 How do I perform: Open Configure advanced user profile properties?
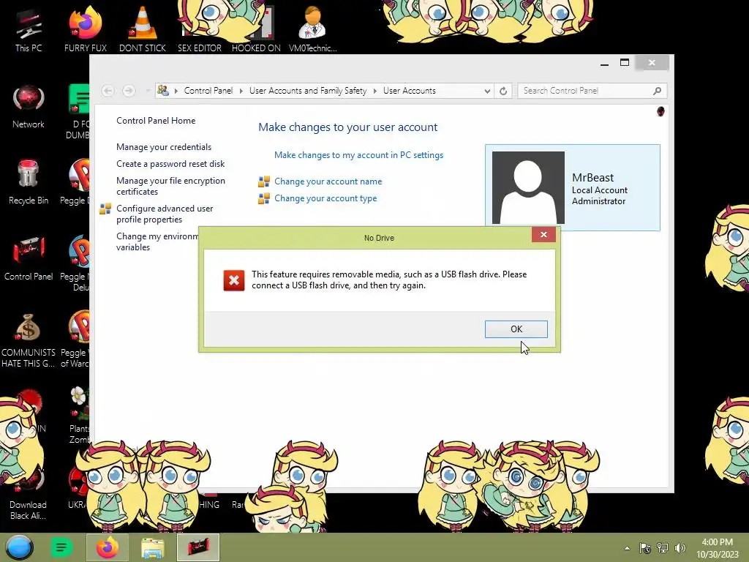[165, 214]
